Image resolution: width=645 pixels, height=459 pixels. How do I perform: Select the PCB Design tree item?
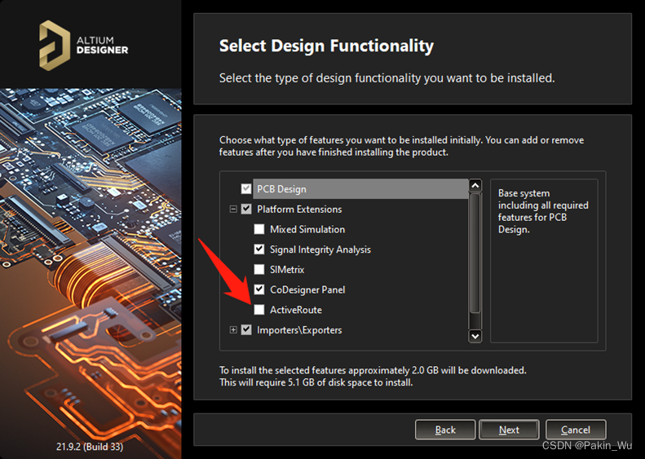(x=281, y=189)
